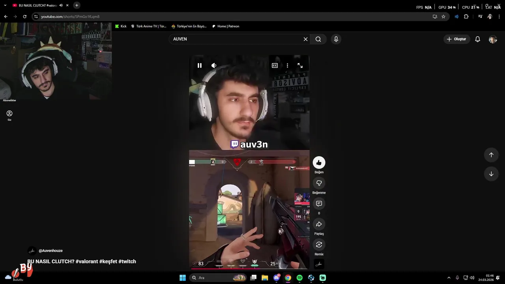The image size is (505, 284).
Task: Click the youtube.com/shorts address bar URL
Action: tap(70, 17)
